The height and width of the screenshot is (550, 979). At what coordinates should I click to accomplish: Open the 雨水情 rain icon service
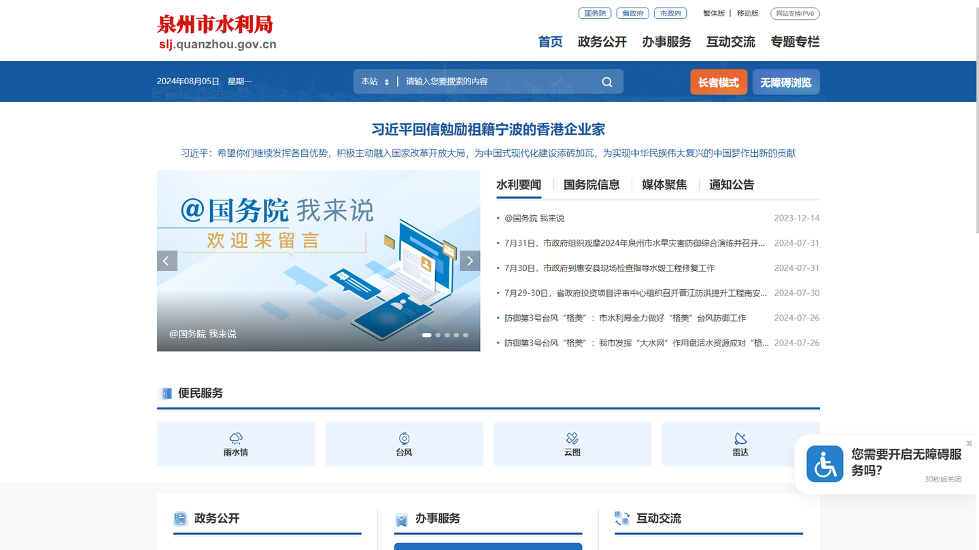pos(236,444)
